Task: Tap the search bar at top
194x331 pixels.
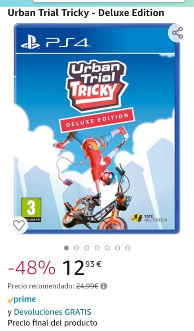Action: (x=109, y=1)
